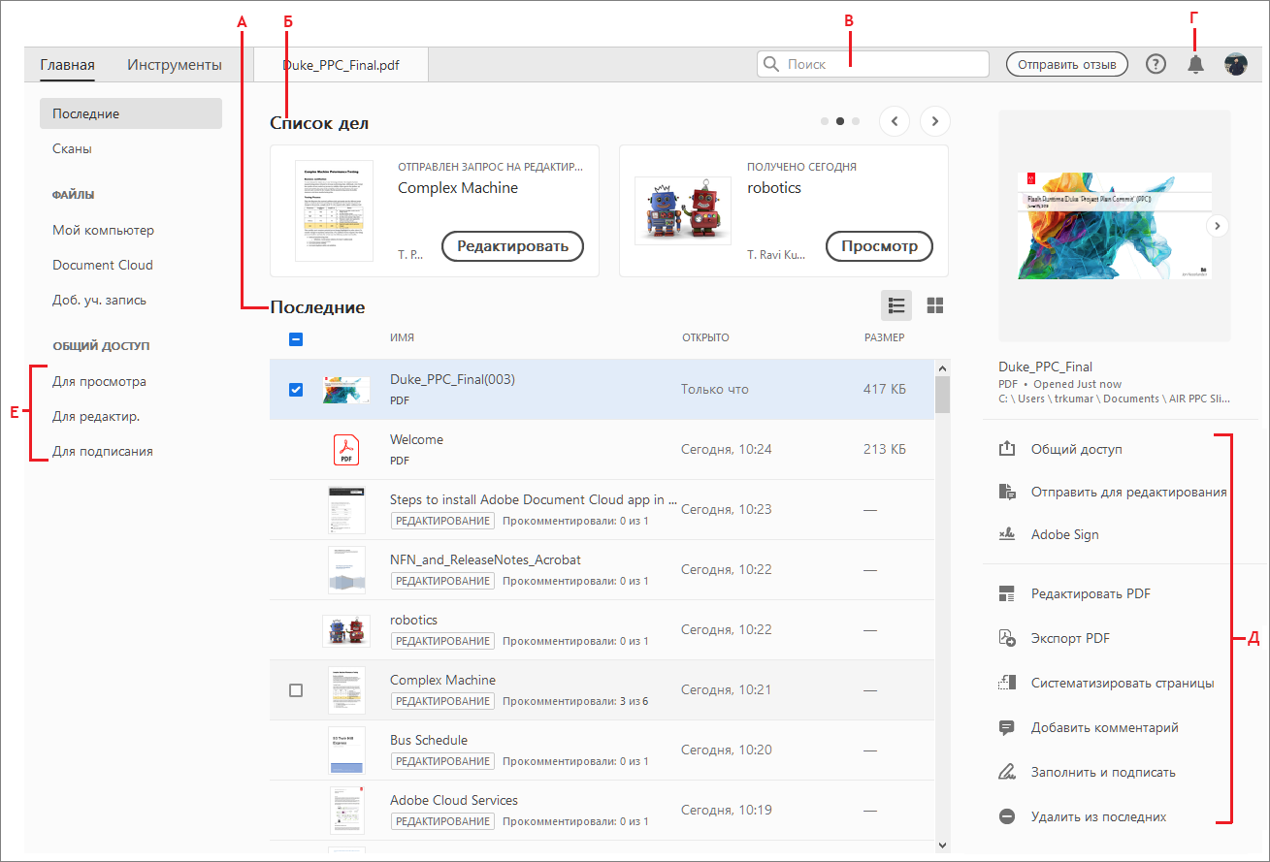Click the Adobe Sign icon
The width and height of the screenshot is (1270, 862).
(x=1007, y=534)
